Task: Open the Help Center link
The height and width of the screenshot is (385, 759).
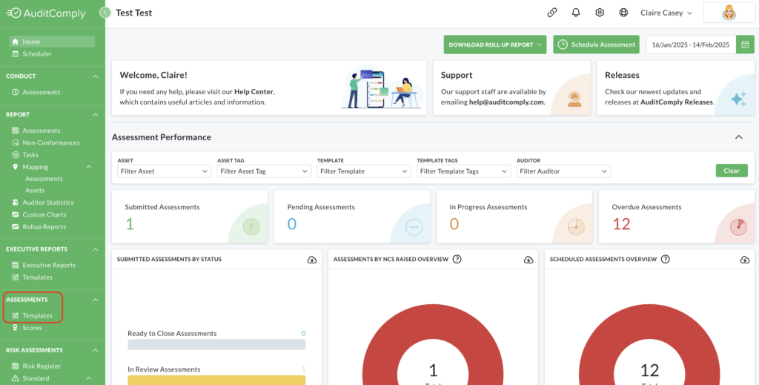Action: (254, 91)
